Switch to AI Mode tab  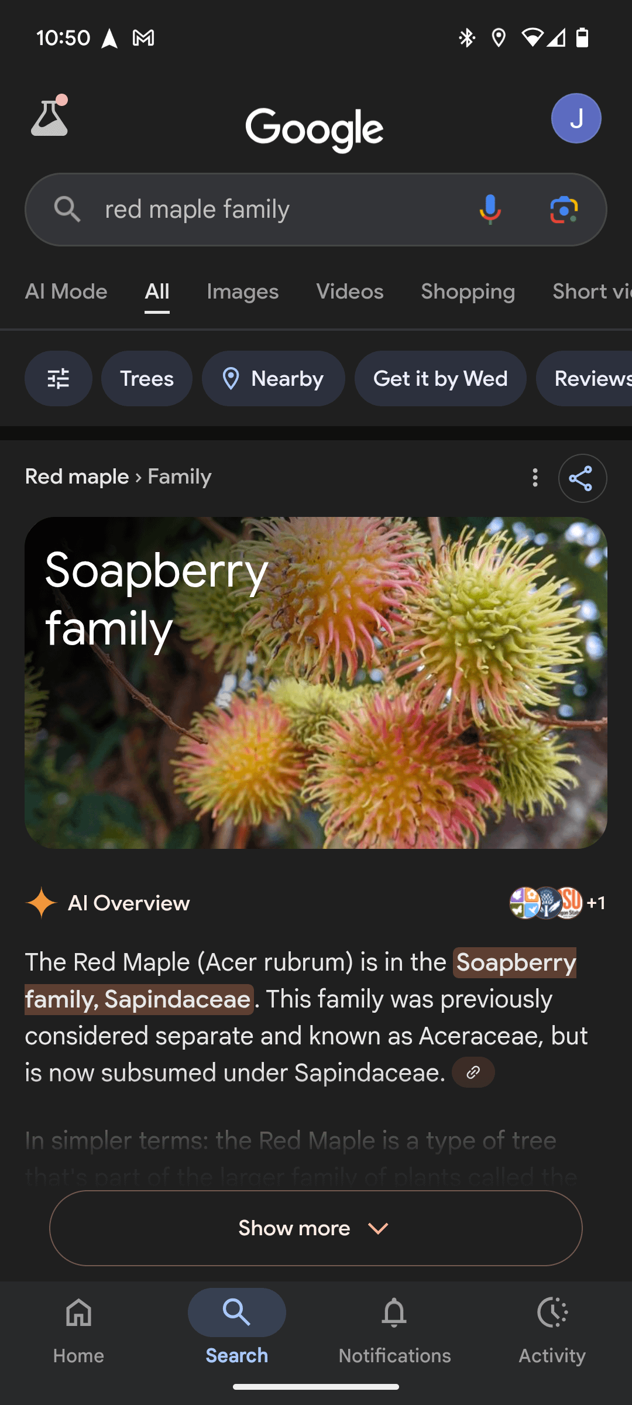(66, 292)
